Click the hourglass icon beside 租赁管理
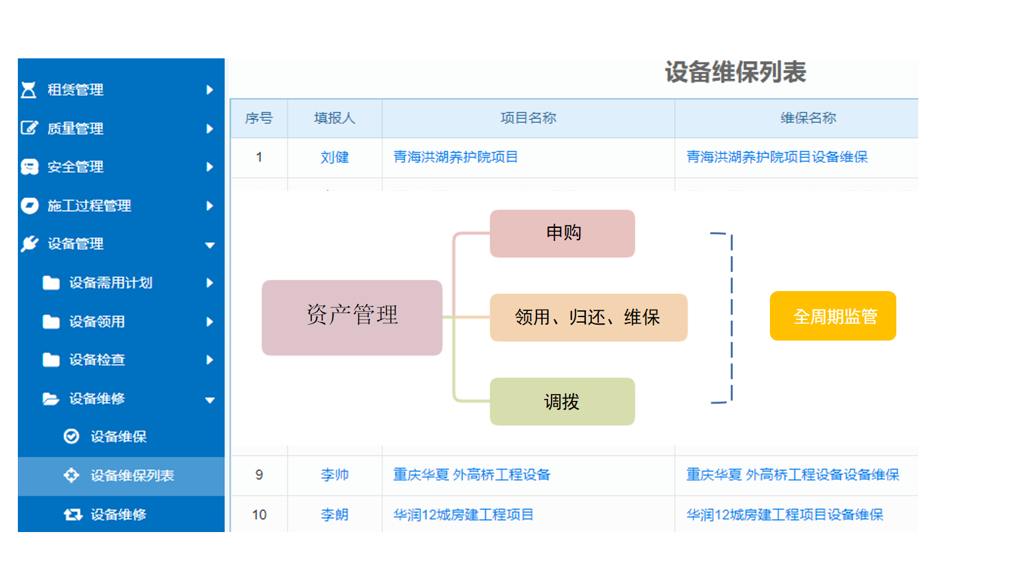The width and height of the screenshot is (1011, 587). (29, 90)
